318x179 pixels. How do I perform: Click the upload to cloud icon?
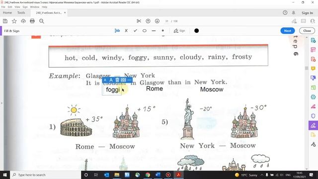23,21
